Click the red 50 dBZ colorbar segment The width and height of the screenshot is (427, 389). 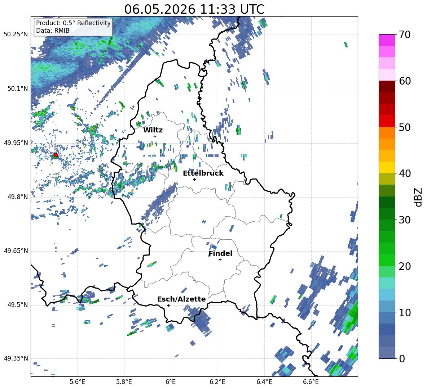coord(387,121)
